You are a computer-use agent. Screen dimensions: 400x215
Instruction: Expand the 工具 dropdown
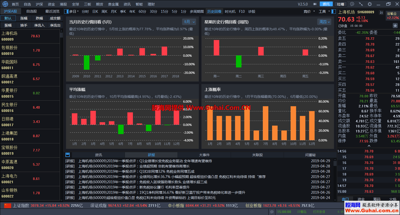[x=329, y=11]
